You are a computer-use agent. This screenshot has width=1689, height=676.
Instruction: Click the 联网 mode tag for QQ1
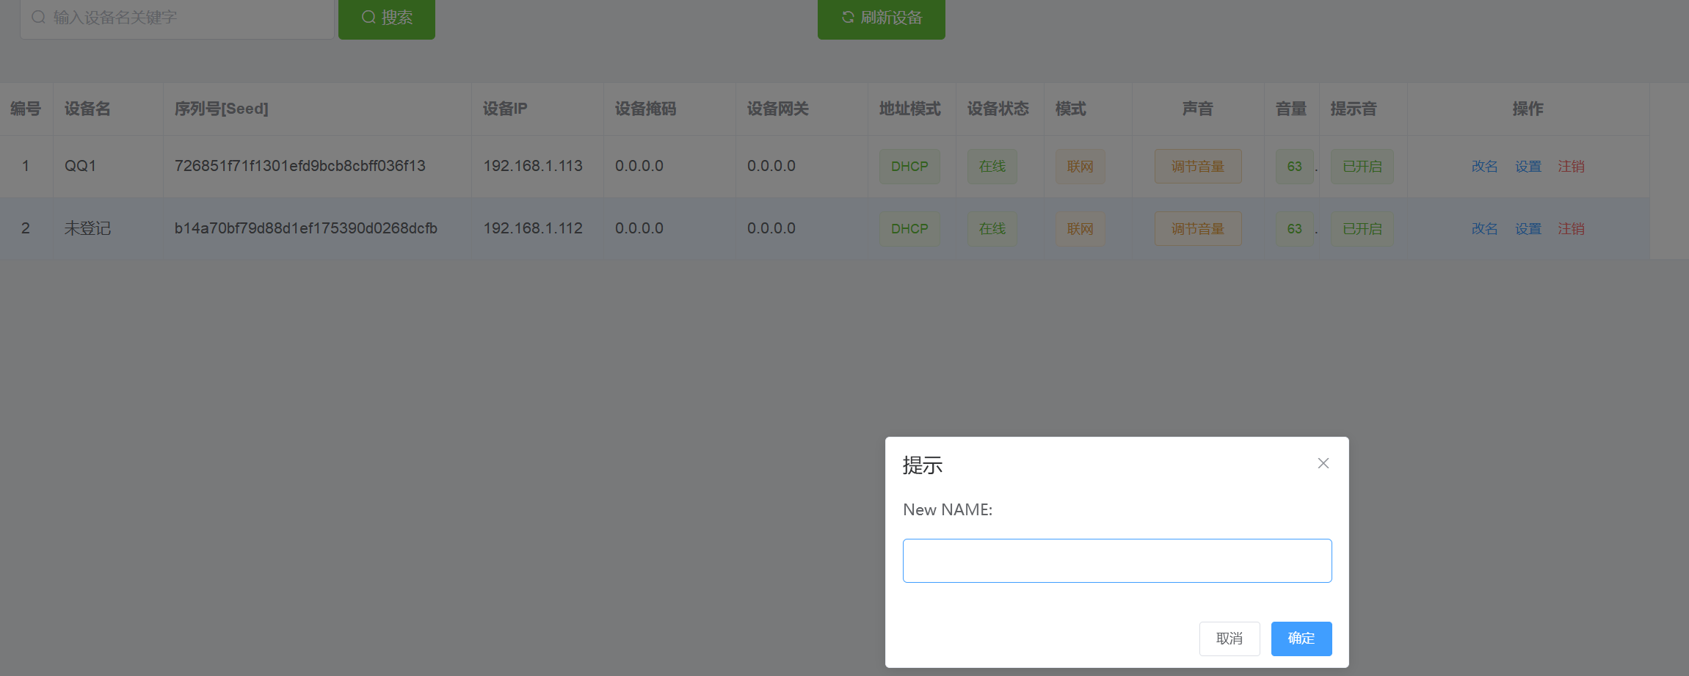click(1080, 167)
